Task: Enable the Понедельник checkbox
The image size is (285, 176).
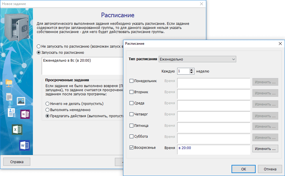Action: tap(132, 81)
